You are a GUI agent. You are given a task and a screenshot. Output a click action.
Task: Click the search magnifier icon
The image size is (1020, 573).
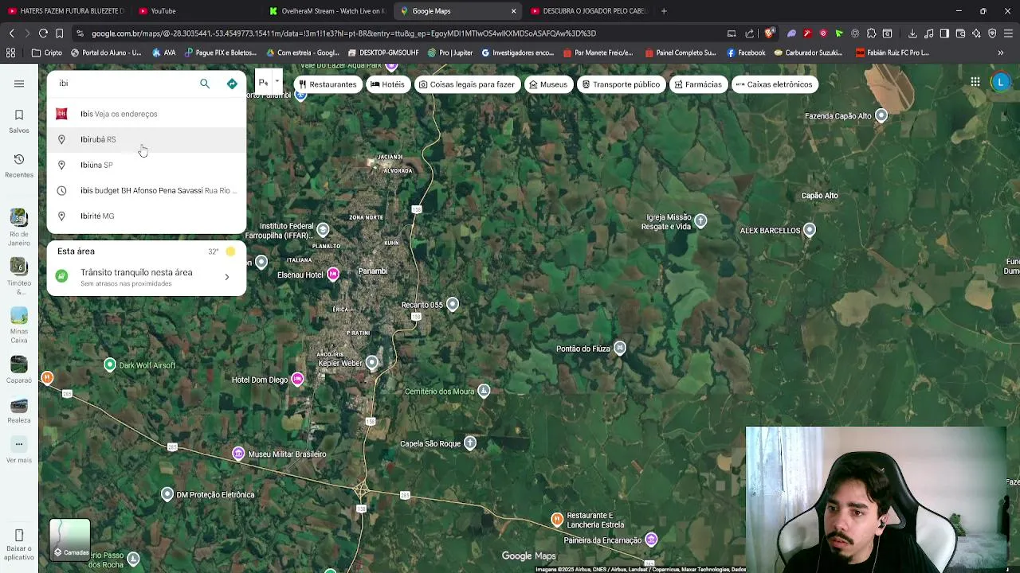click(x=205, y=84)
